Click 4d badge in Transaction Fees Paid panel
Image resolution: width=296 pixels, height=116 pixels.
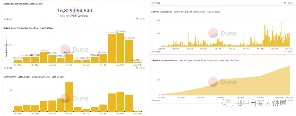pyautogui.click(x=142, y=68)
